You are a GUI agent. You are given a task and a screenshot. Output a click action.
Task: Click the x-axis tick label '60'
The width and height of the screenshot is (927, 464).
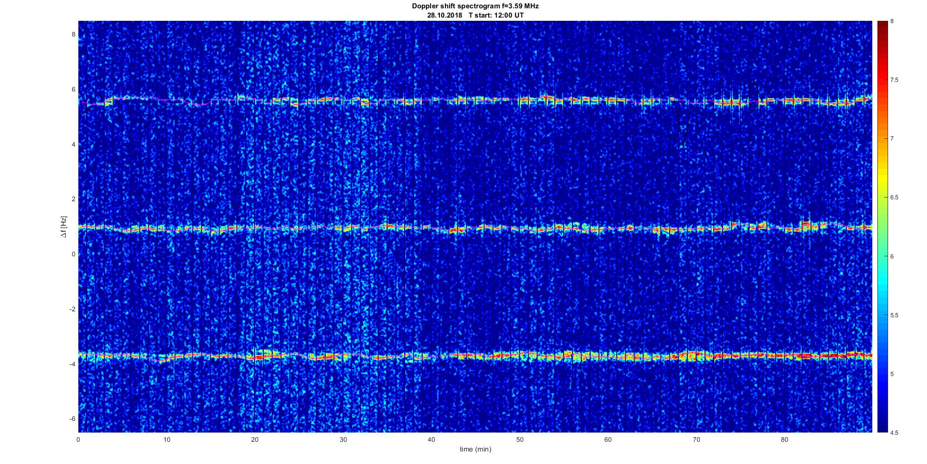[608, 439]
